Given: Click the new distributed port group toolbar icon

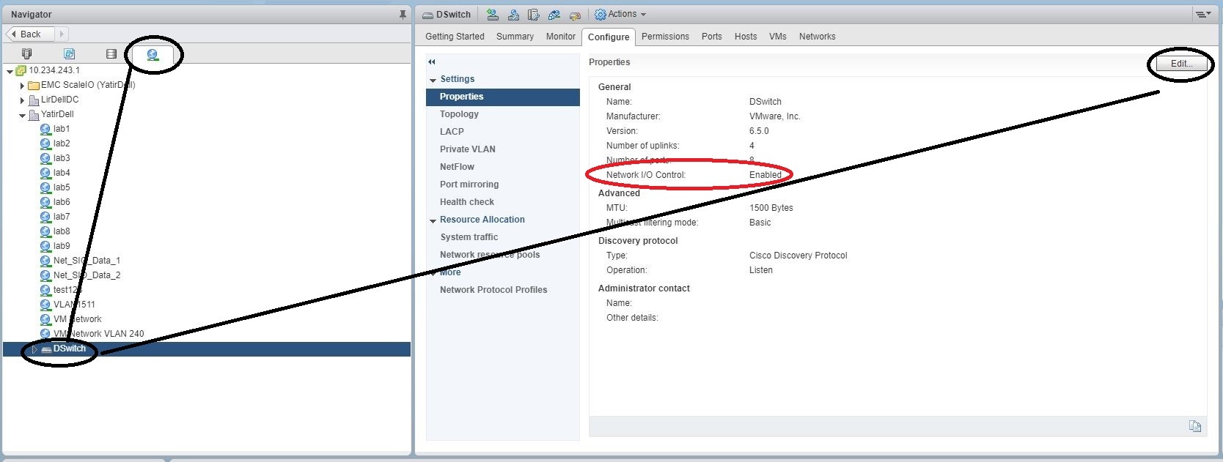Looking at the screenshot, I should coord(493,15).
